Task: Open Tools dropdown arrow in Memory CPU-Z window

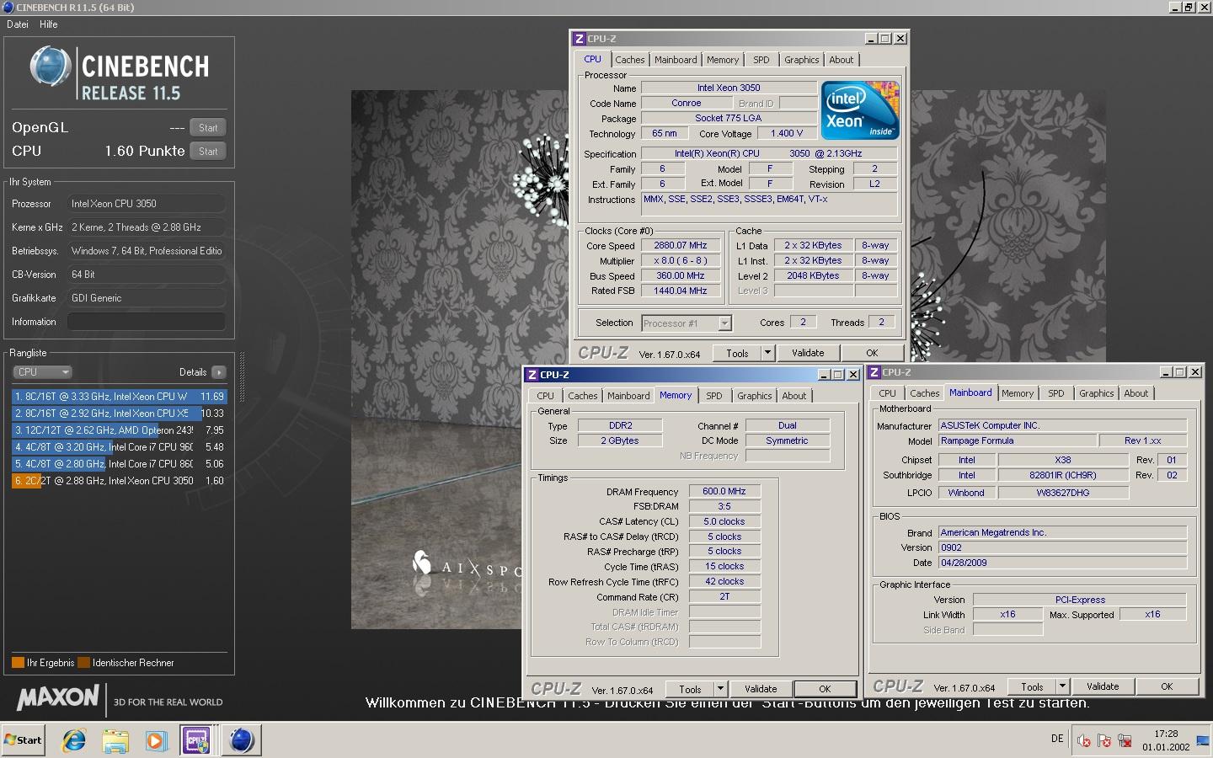Action: (x=720, y=689)
